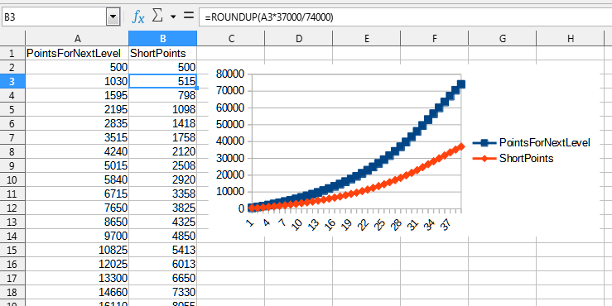The width and height of the screenshot is (612, 306).
Task: Select column A header
Action: pyautogui.click(x=77, y=38)
